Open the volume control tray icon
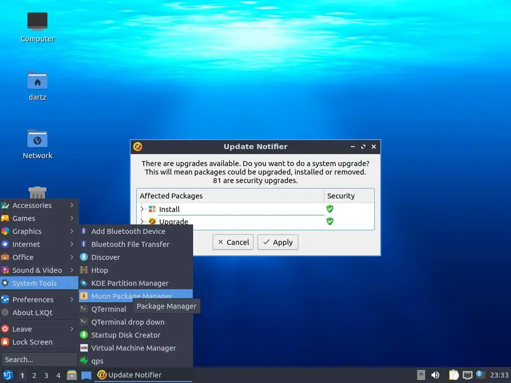Viewport: 511px width, 383px height. (435, 375)
